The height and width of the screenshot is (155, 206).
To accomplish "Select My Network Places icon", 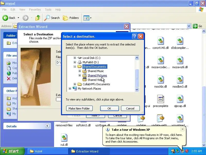I will point(75,88).
